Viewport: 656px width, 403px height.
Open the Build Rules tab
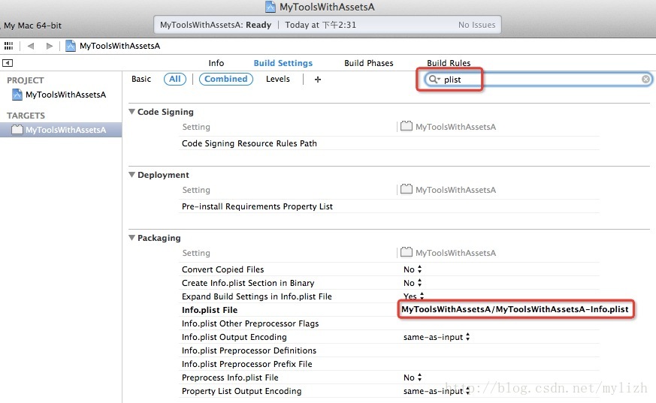(449, 63)
